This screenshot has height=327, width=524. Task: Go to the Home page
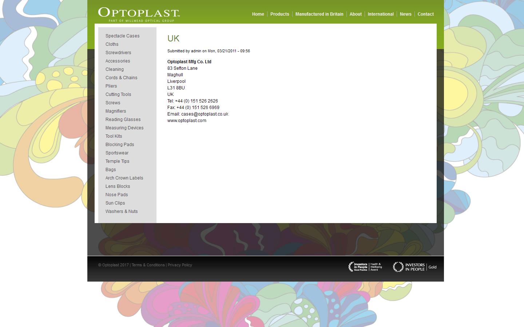[258, 14]
